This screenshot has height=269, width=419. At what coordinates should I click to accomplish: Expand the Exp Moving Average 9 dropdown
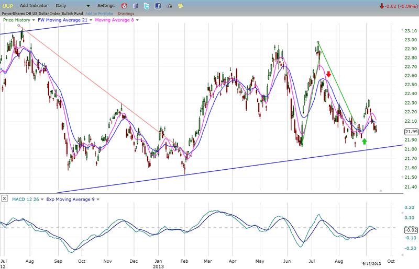point(97,199)
